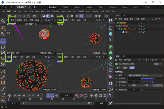Open the 运动图形 menu
This screenshot has height=109, width=164.
(x=56, y=11)
